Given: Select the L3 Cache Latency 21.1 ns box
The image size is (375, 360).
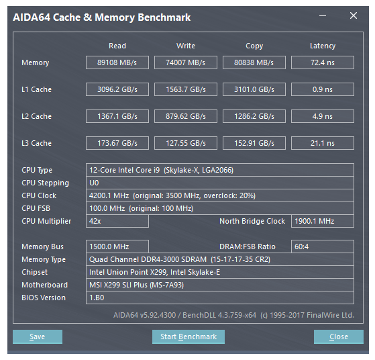Looking at the screenshot, I should 323,143.
